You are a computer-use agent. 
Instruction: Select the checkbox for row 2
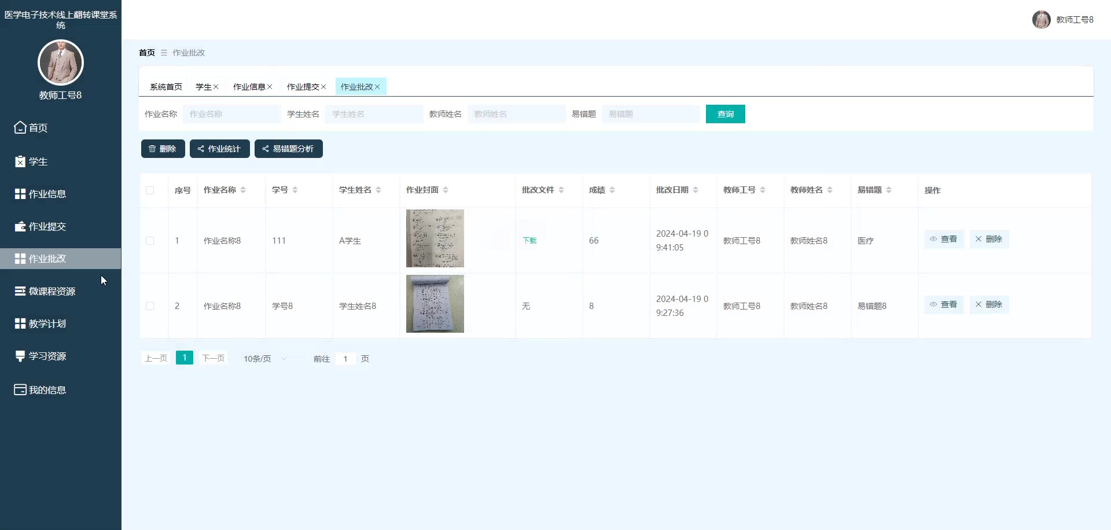click(150, 306)
